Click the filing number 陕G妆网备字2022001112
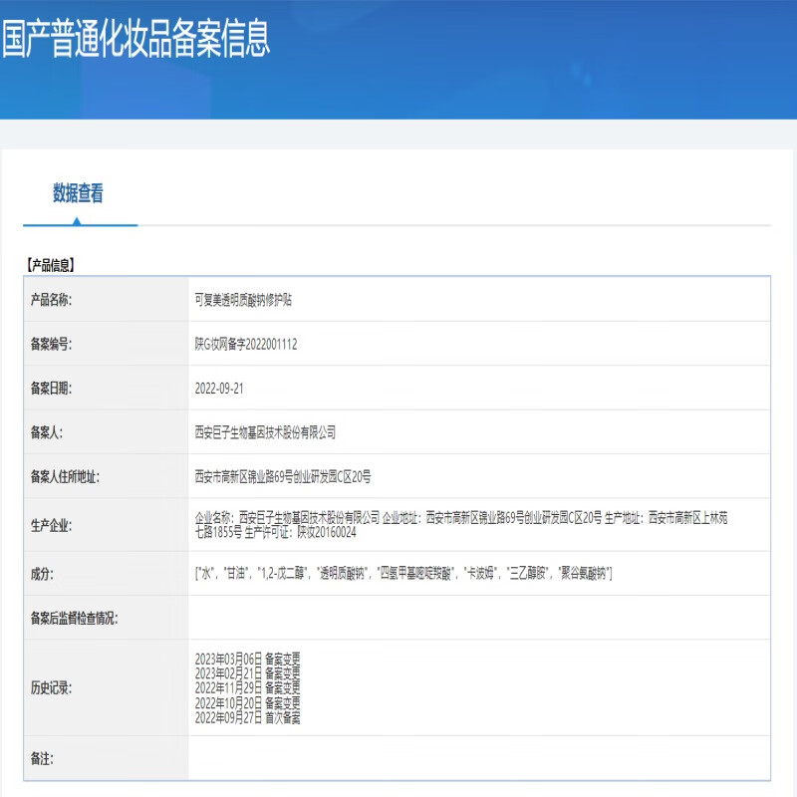The image size is (797, 797). click(x=245, y=344)
